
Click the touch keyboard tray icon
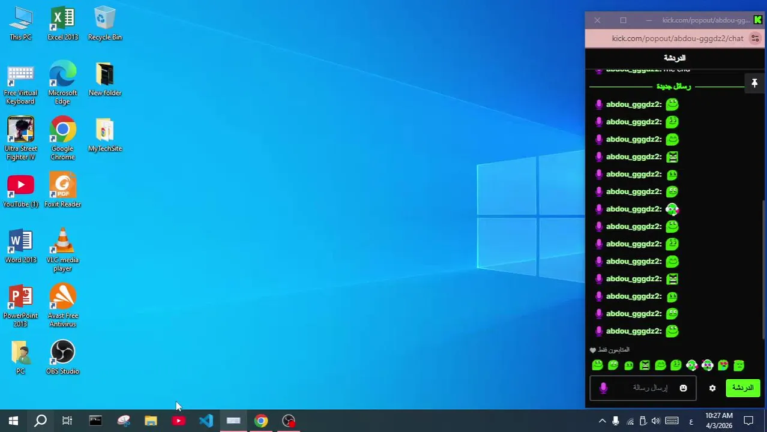(672, 421)
